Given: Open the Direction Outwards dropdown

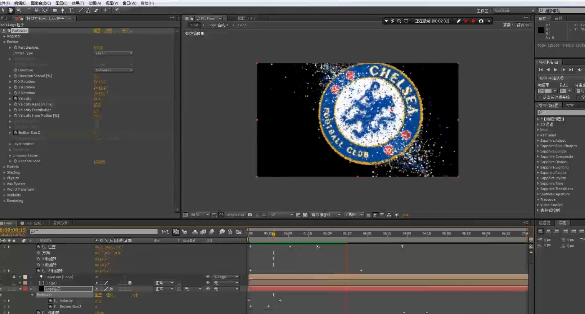Looking at the screenshot, I should click(114, 70).
